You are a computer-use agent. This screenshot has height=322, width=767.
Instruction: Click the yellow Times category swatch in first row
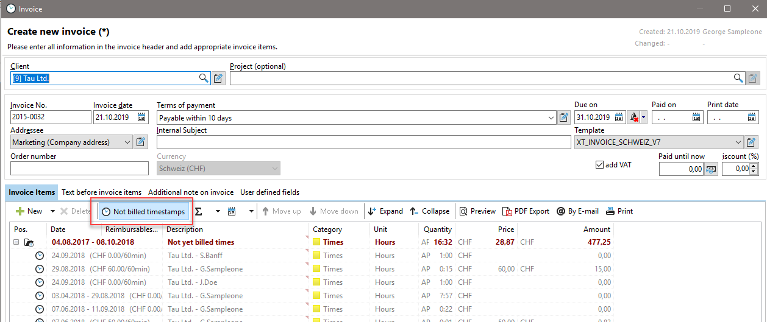click(316, 242)
